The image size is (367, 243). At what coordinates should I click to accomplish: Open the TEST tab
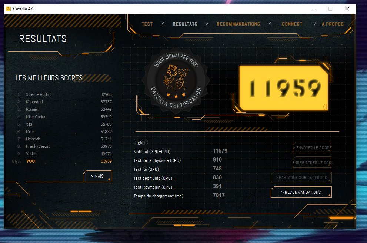tap(147, 24)
